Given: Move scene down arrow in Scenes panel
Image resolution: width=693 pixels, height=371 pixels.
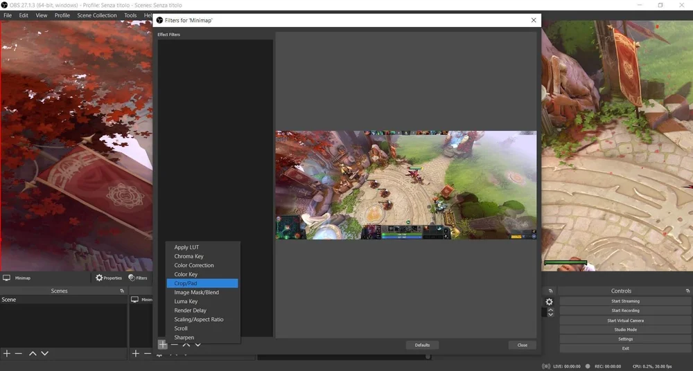Looking at the screenshot, I should coord(44,353).
